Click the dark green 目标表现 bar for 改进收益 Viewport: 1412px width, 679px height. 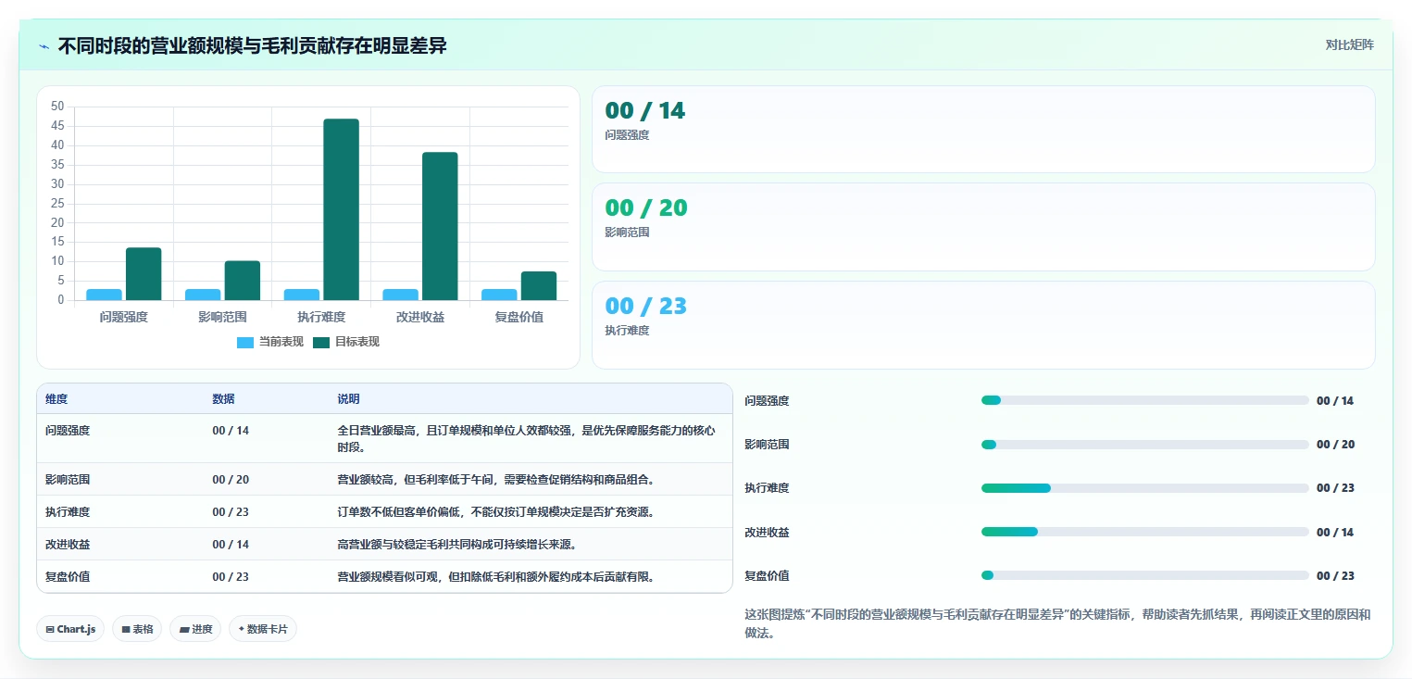(440, 226)
